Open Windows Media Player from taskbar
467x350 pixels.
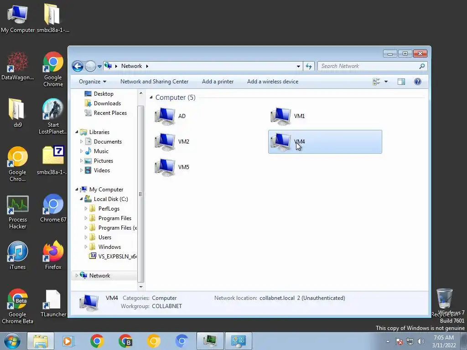pos(68,341)
